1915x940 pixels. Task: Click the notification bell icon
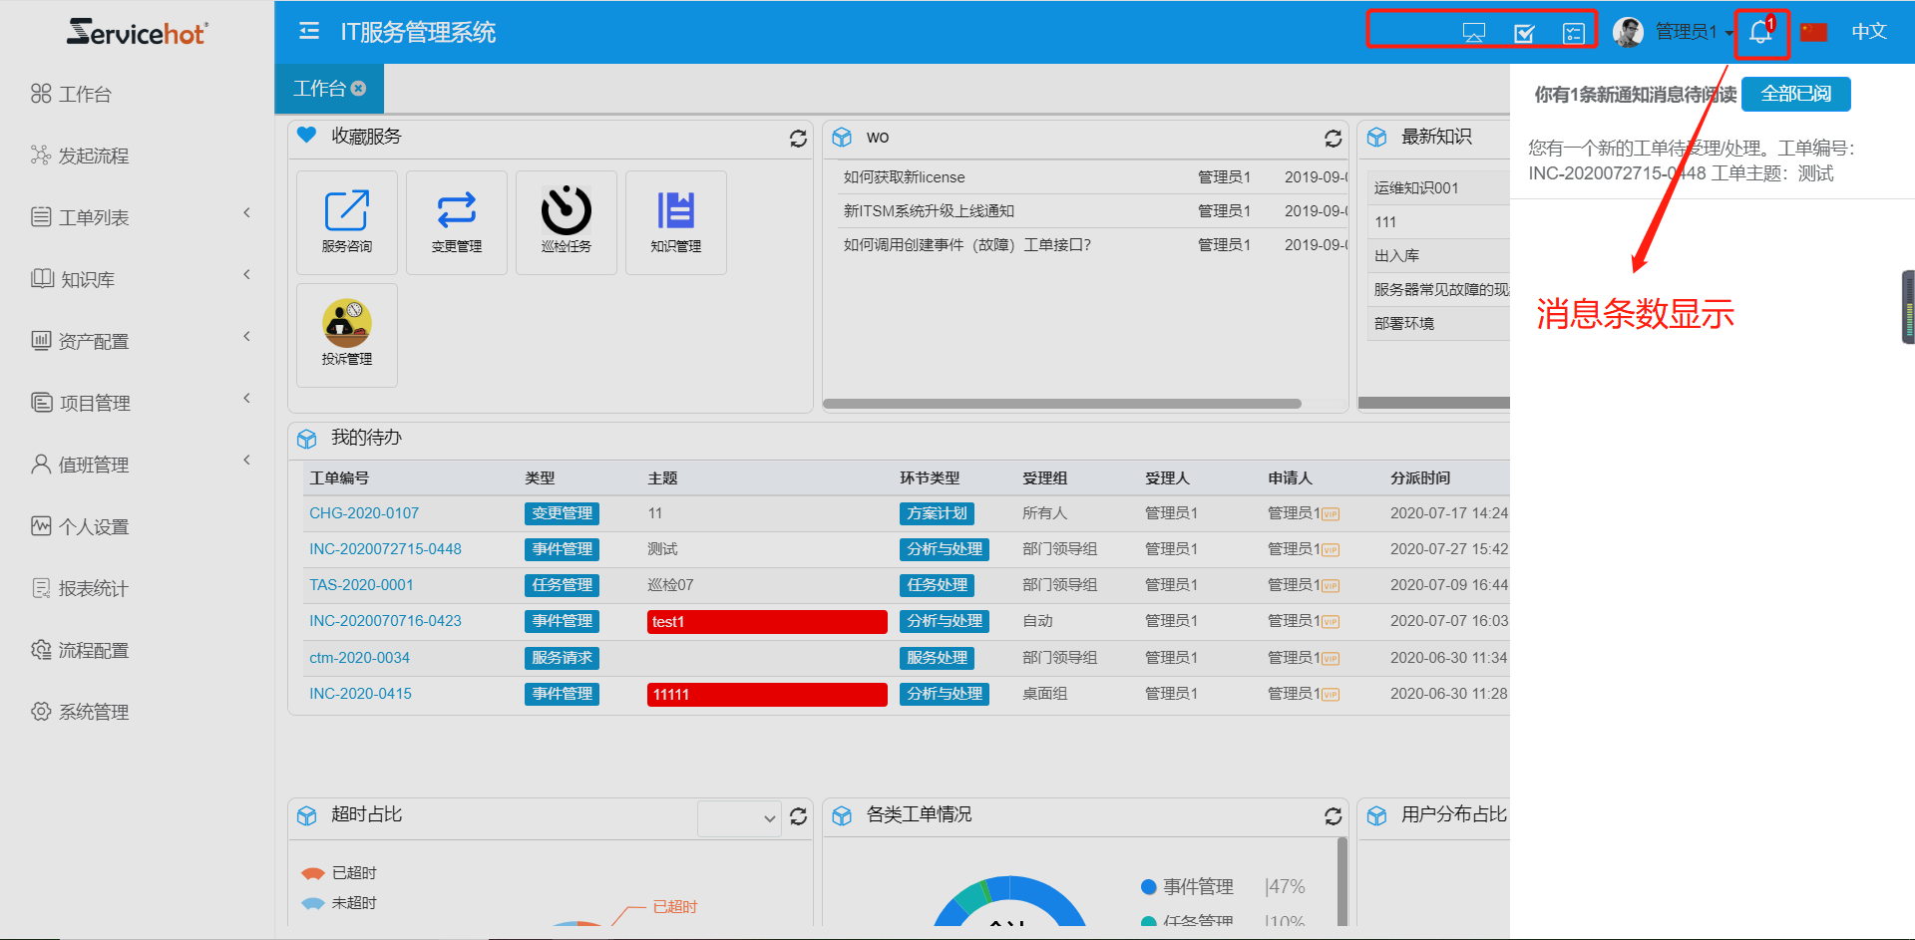[1760, 33]
